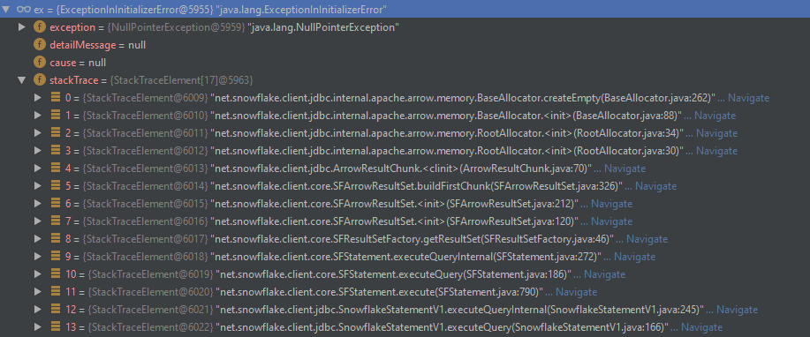Navigate to SFResultSetFactory.getResultSet line 46

[647, 238]
